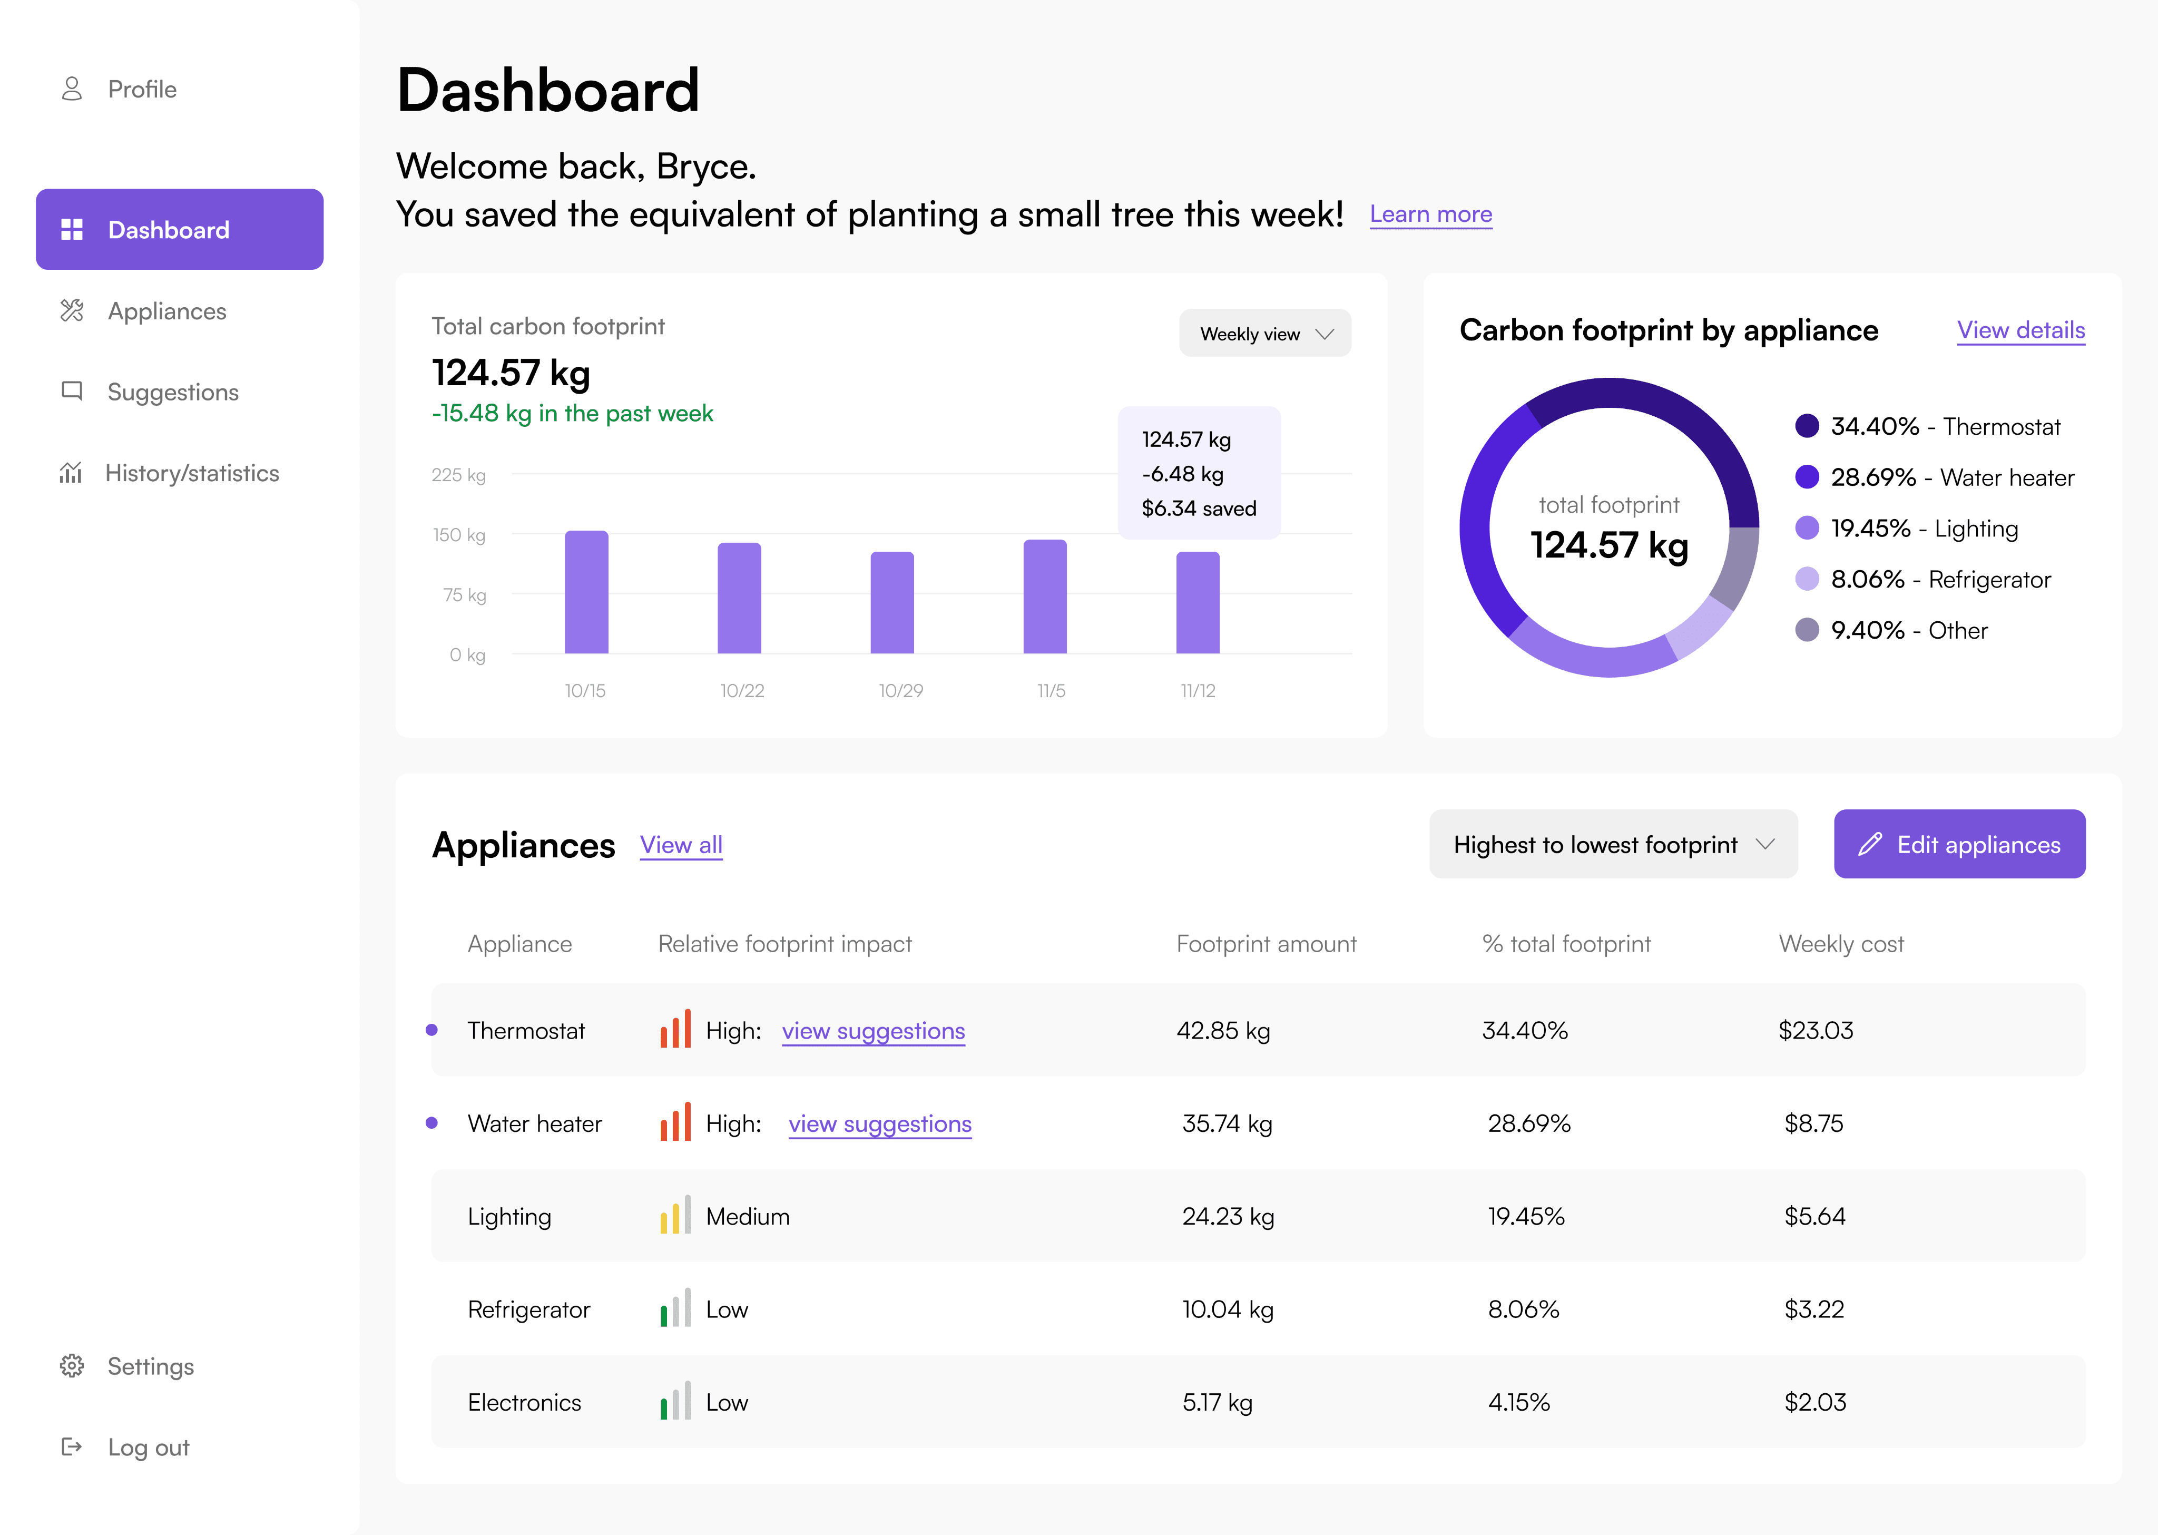Screen dimensions: 2158x1535
Task: Click the 5.17 kg footprint value
Action: pos(1217,1403)
